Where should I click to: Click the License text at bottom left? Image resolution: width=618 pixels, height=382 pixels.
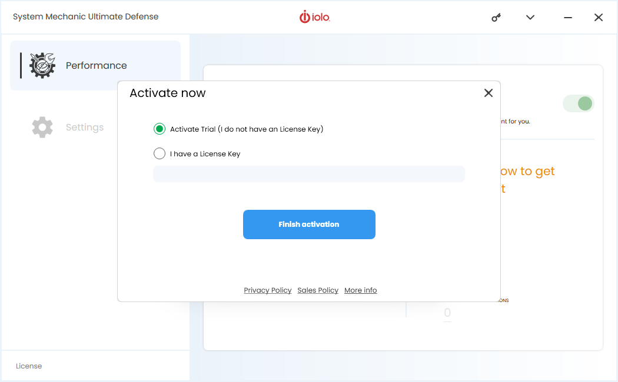(29, 366)
